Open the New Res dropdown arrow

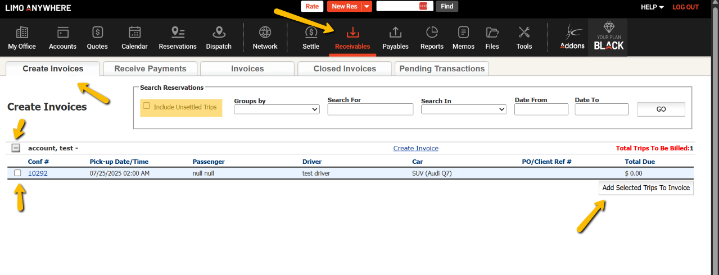pos(367,7)
